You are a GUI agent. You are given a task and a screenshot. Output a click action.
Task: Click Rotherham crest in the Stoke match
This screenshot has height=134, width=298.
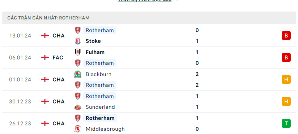[78, 30]
